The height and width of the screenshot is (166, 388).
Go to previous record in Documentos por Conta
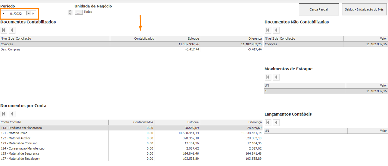[12, 114]
